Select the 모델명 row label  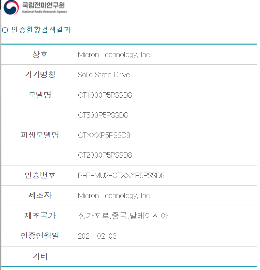click(x=40, y=95)
